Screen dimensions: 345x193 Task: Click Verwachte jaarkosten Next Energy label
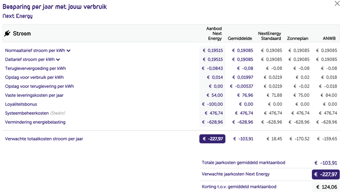235,174
